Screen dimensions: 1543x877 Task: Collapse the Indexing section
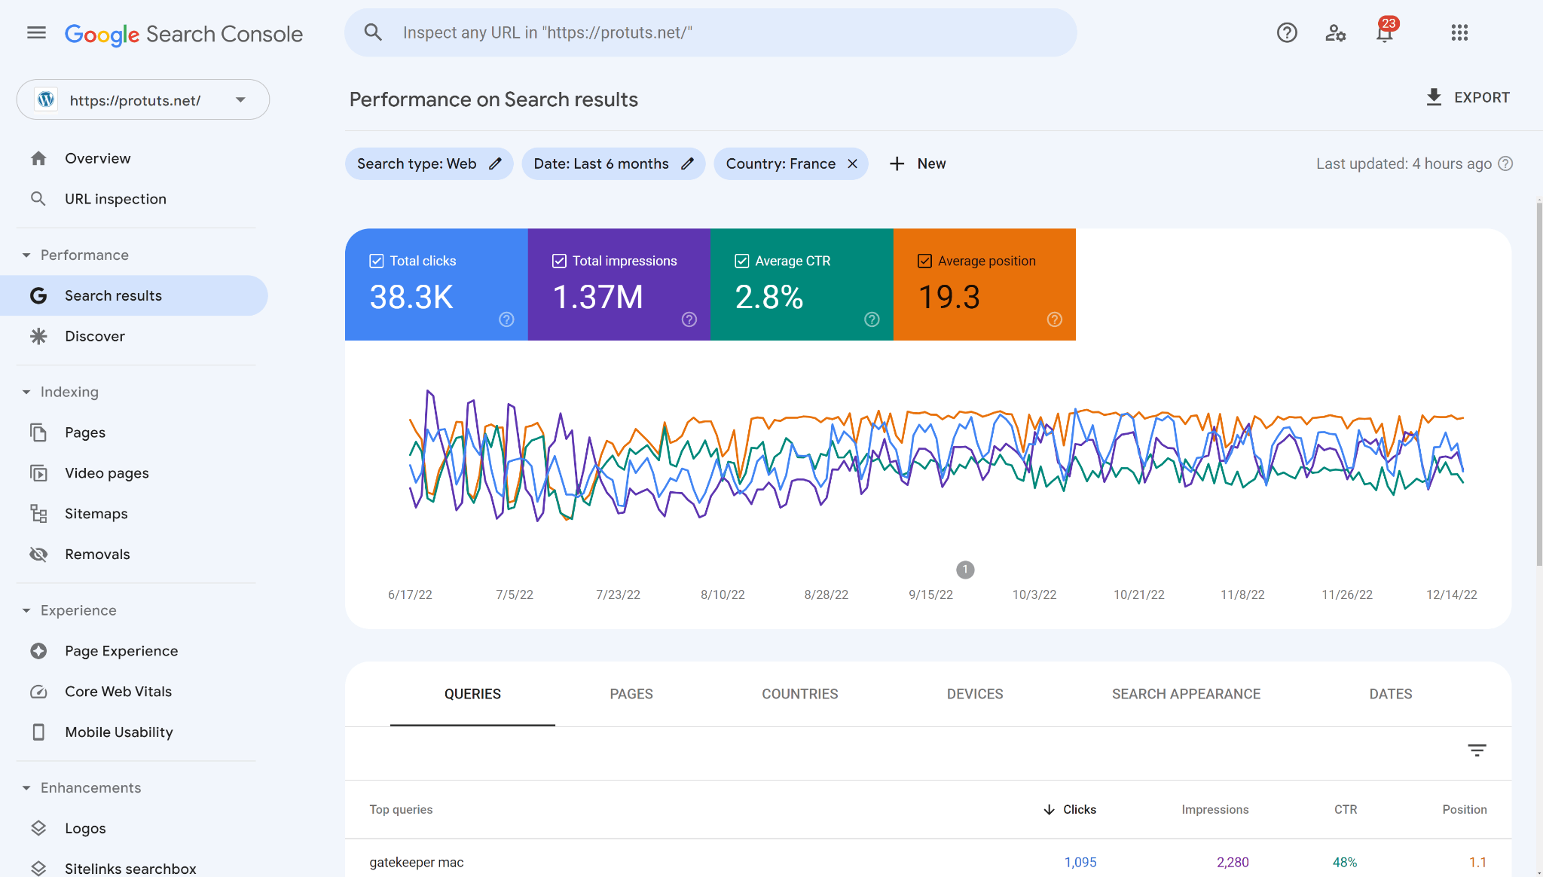[26, 392]
